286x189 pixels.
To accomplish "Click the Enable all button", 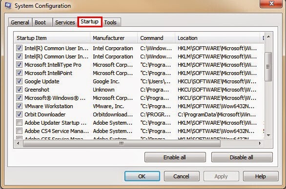I will [175, 157].
